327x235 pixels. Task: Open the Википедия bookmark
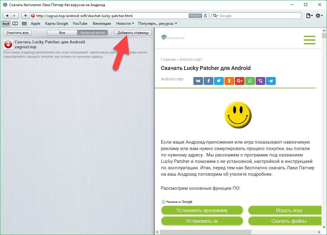(102, 24)
